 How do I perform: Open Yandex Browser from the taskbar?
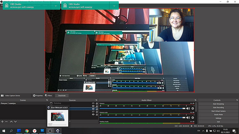(x=34, y=131)
